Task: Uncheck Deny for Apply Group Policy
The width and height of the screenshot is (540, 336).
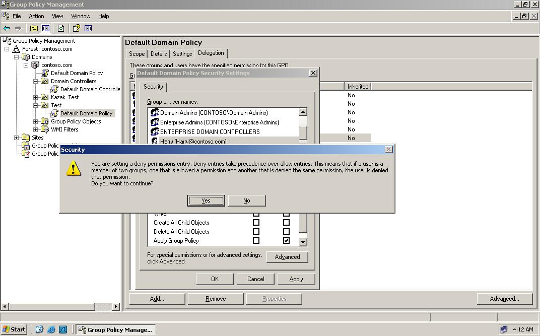Action: click(x=286, y=240)
